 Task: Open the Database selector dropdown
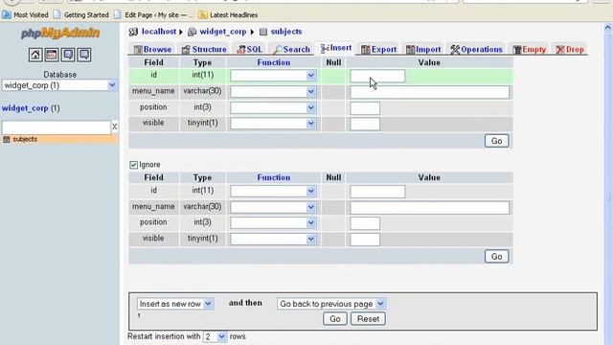(59, 85)
